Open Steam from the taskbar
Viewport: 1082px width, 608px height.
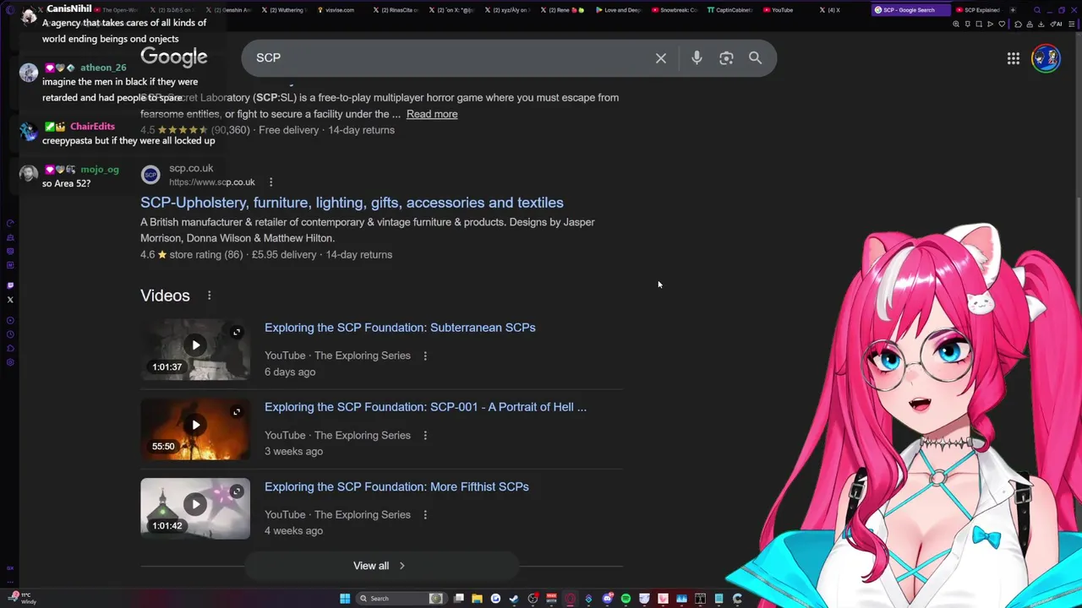pyautogui.click(x=513, y=599)
